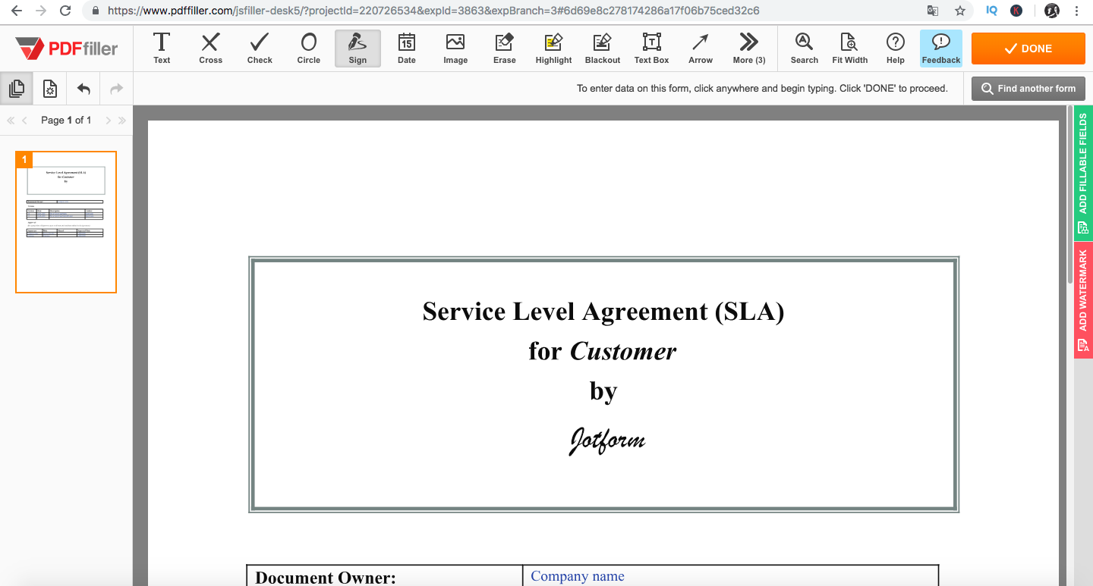1093x586 pixels.
Task: Open the Search tool
Action: click(804, 49)
